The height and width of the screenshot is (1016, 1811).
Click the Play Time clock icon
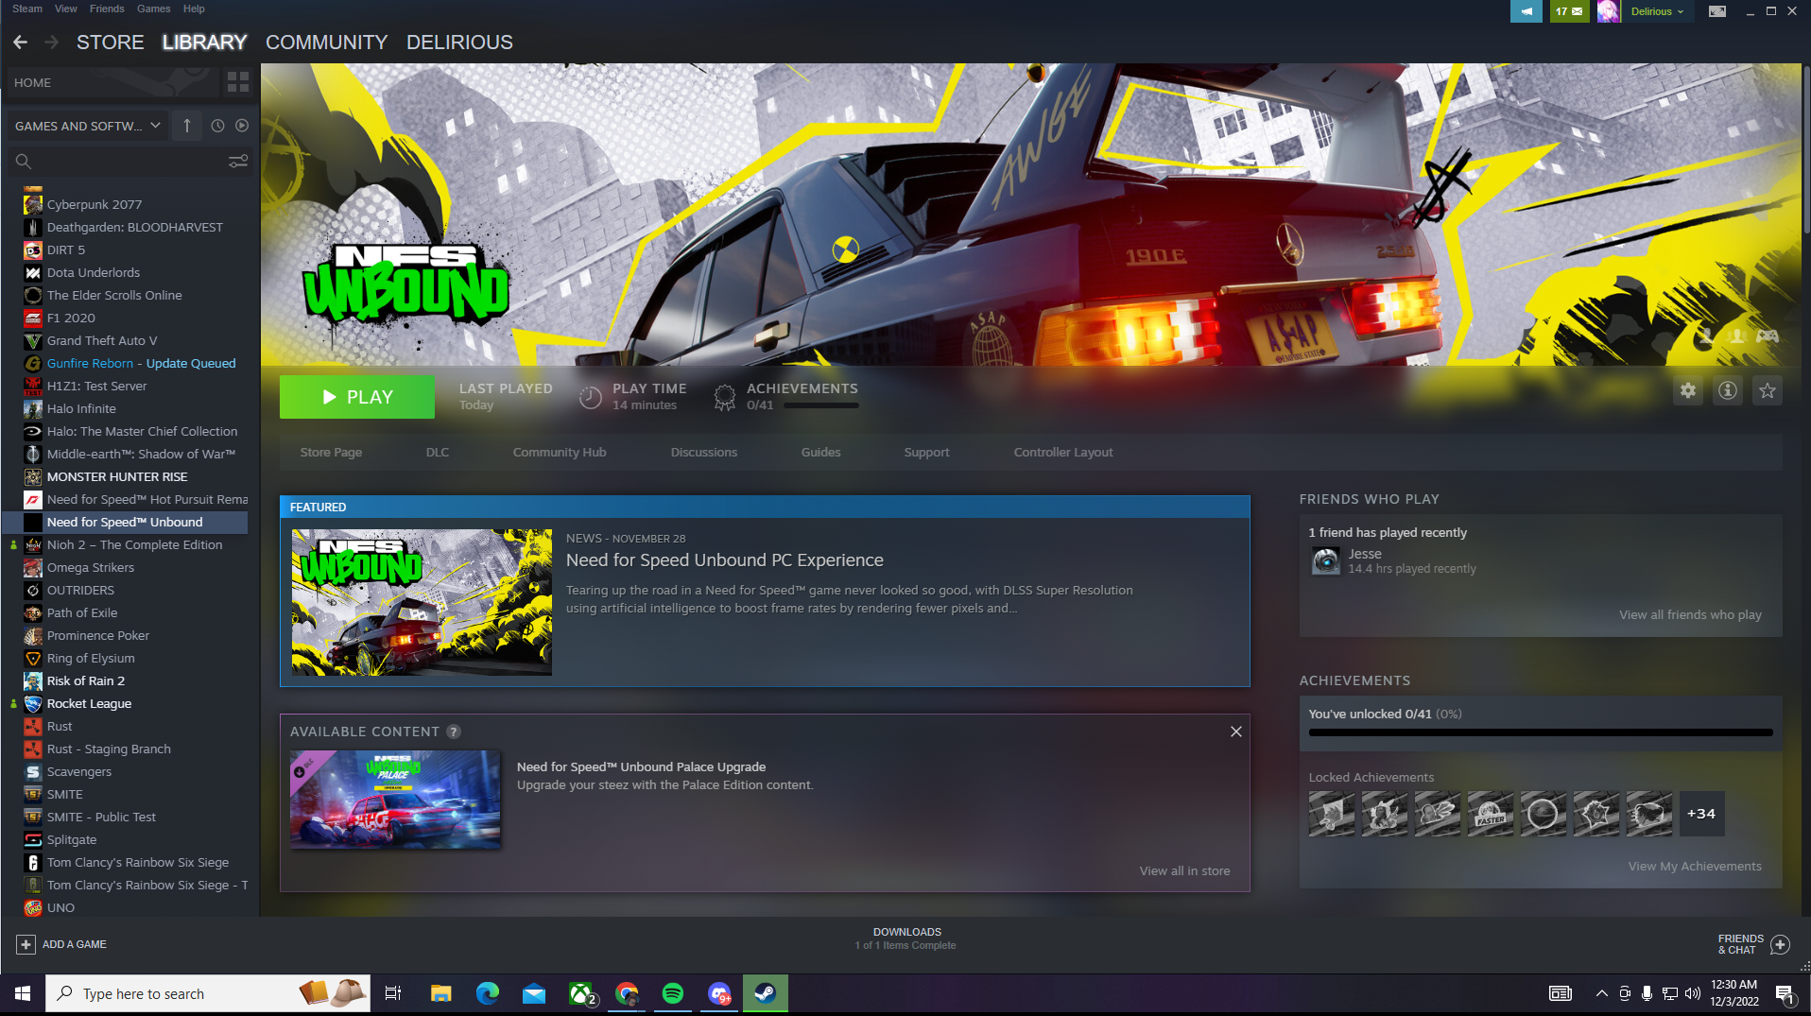pos(590,397)
